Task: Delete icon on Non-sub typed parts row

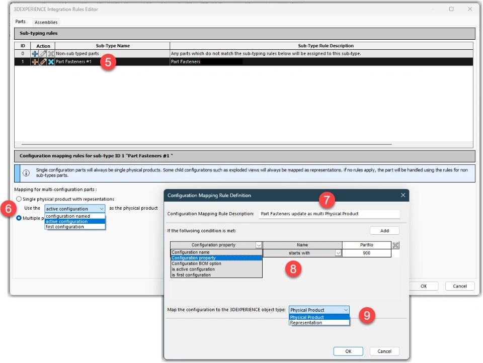Action: tap(51, 54)
